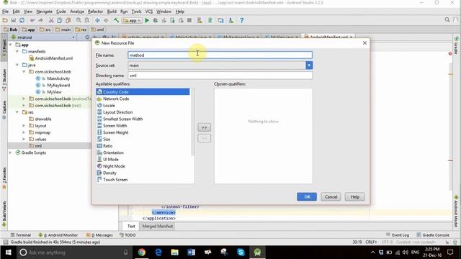
Task: Open the Android Monitor tool window
Action: click(x=58, y=235)
